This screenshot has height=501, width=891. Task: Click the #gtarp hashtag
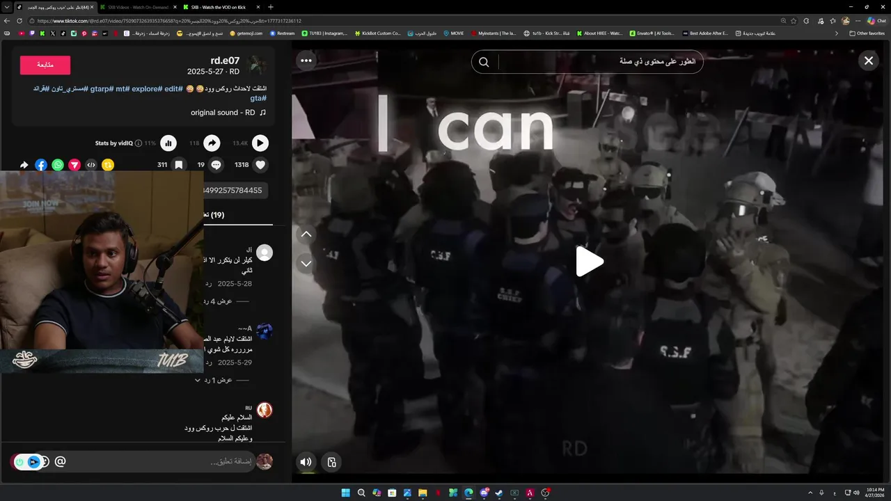coord(102,89)
